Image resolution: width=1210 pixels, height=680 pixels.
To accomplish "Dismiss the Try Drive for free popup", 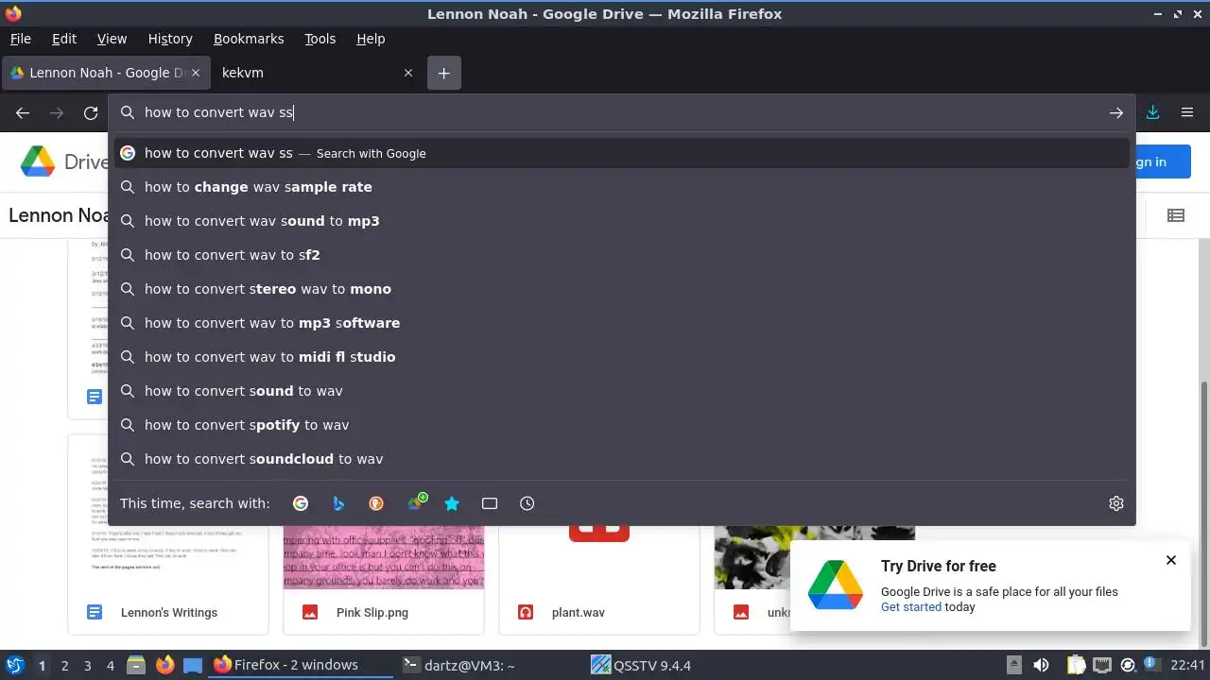I will (1171, 560).
